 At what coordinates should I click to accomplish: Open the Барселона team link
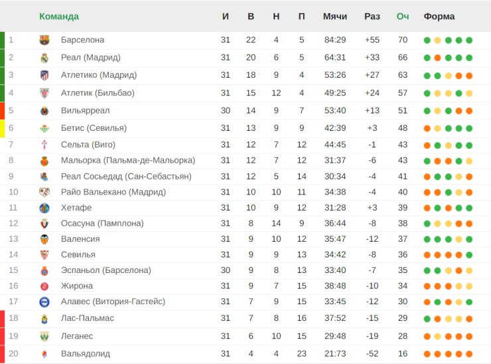click(x=82, y=40)
